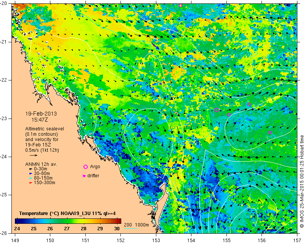The image size is (305, 244).
Task: Click the 'ANMN 12h av.' legend heading
Action: (x=41, y=164)
